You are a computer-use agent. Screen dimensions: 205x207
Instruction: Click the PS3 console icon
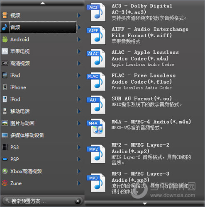(x=5, y=147)
